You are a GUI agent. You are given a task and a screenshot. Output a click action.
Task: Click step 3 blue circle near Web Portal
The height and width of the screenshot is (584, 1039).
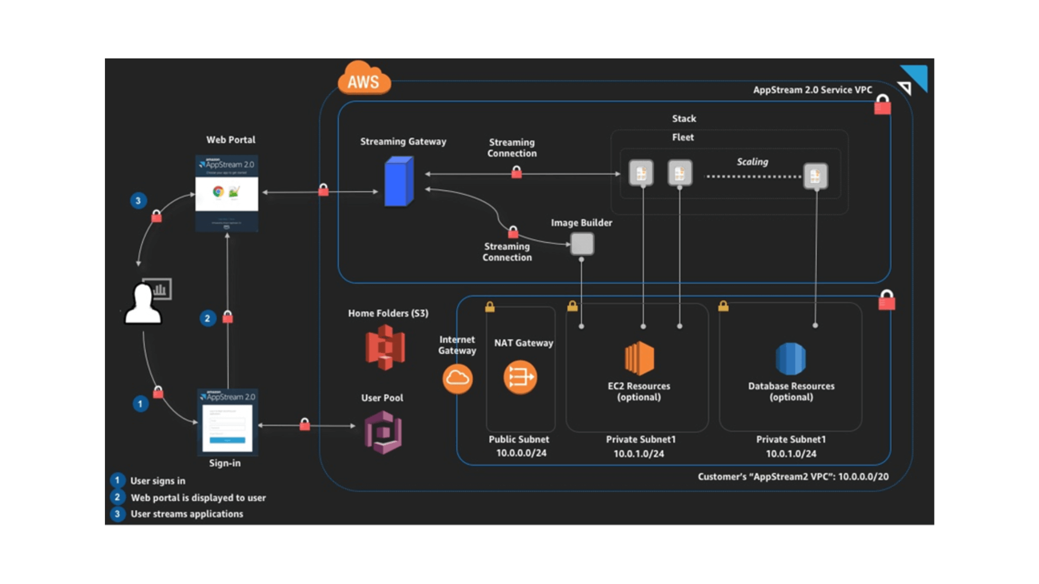tap(139, 201)
